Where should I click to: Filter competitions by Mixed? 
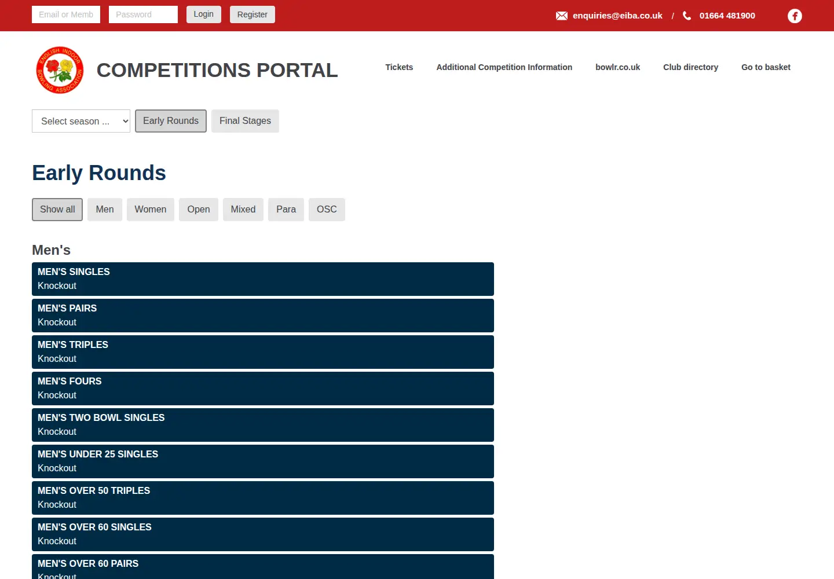[x=243, y=210]
